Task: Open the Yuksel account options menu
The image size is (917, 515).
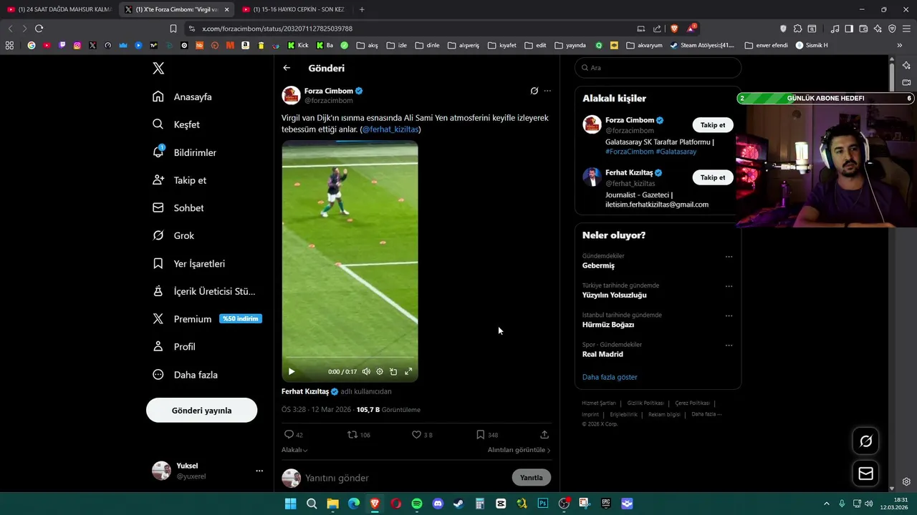Action: (259, 471)
